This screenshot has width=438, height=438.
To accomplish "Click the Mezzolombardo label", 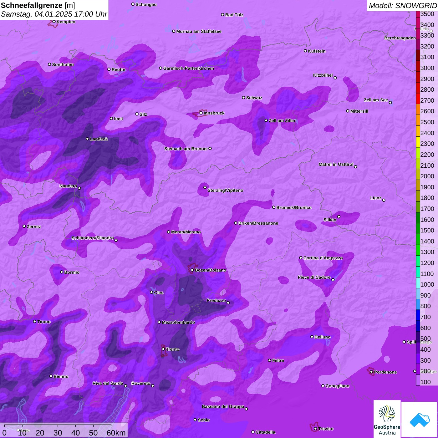I will [x=178, y=322].
